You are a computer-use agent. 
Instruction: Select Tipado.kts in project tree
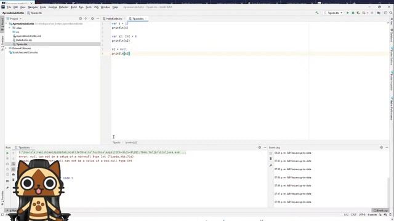coord(20,44)
